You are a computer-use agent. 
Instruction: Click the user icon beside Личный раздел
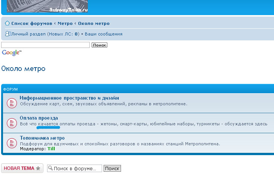[8, 34]
